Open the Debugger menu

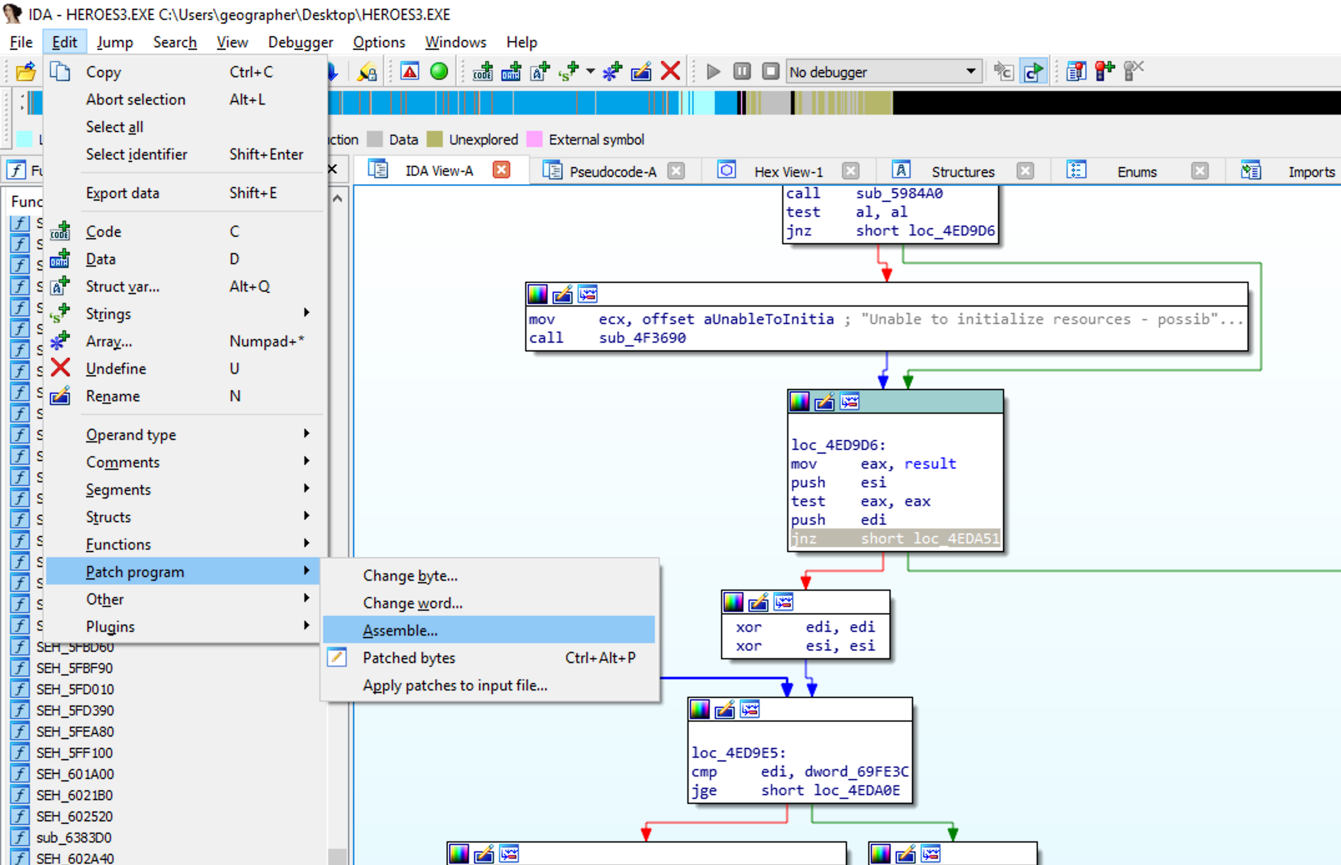(300, 42)
